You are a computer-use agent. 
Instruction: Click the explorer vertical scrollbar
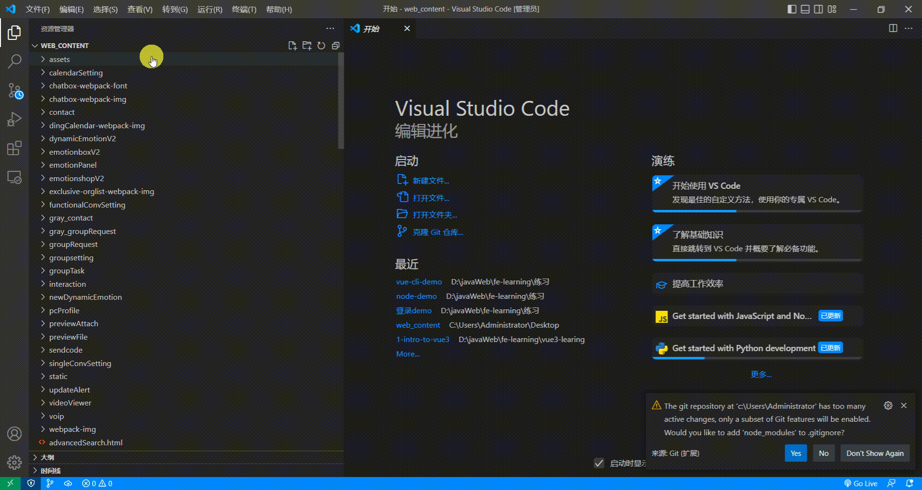pyautogui.click(x=341, y=101)
